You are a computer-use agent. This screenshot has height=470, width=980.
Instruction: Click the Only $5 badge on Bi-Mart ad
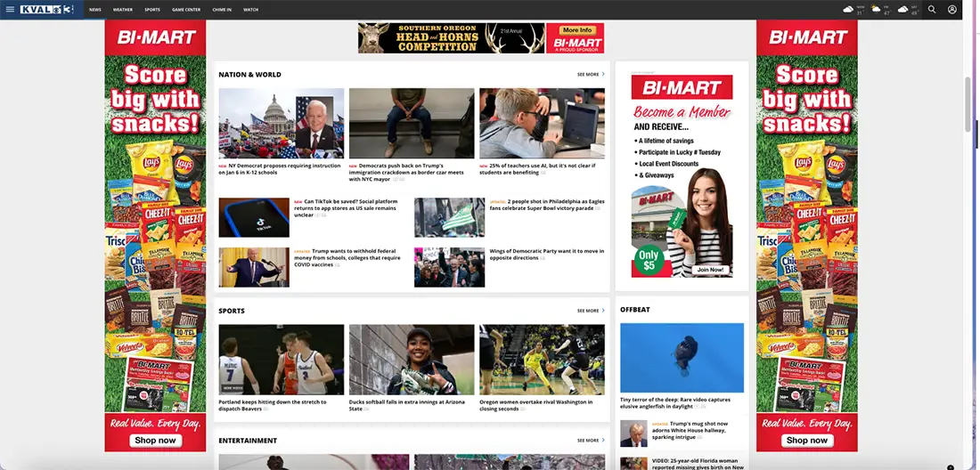click(x=649, y=261)
